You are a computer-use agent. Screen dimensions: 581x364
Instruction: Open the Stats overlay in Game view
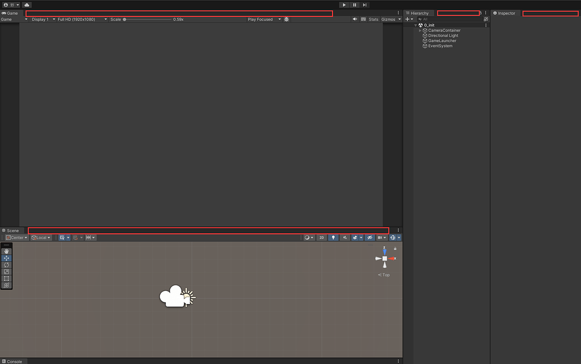[x=373, y=19]
